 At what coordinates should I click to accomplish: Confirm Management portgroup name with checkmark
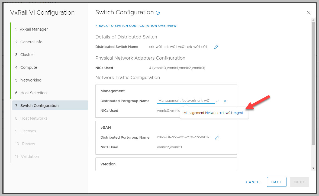click(x=217, y=101)
